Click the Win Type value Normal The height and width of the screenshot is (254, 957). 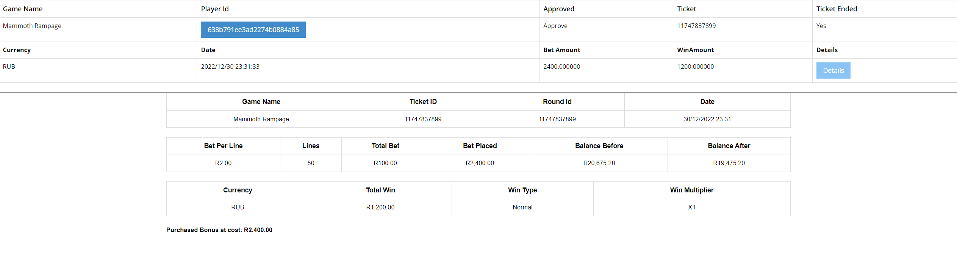tap(522, 207)
